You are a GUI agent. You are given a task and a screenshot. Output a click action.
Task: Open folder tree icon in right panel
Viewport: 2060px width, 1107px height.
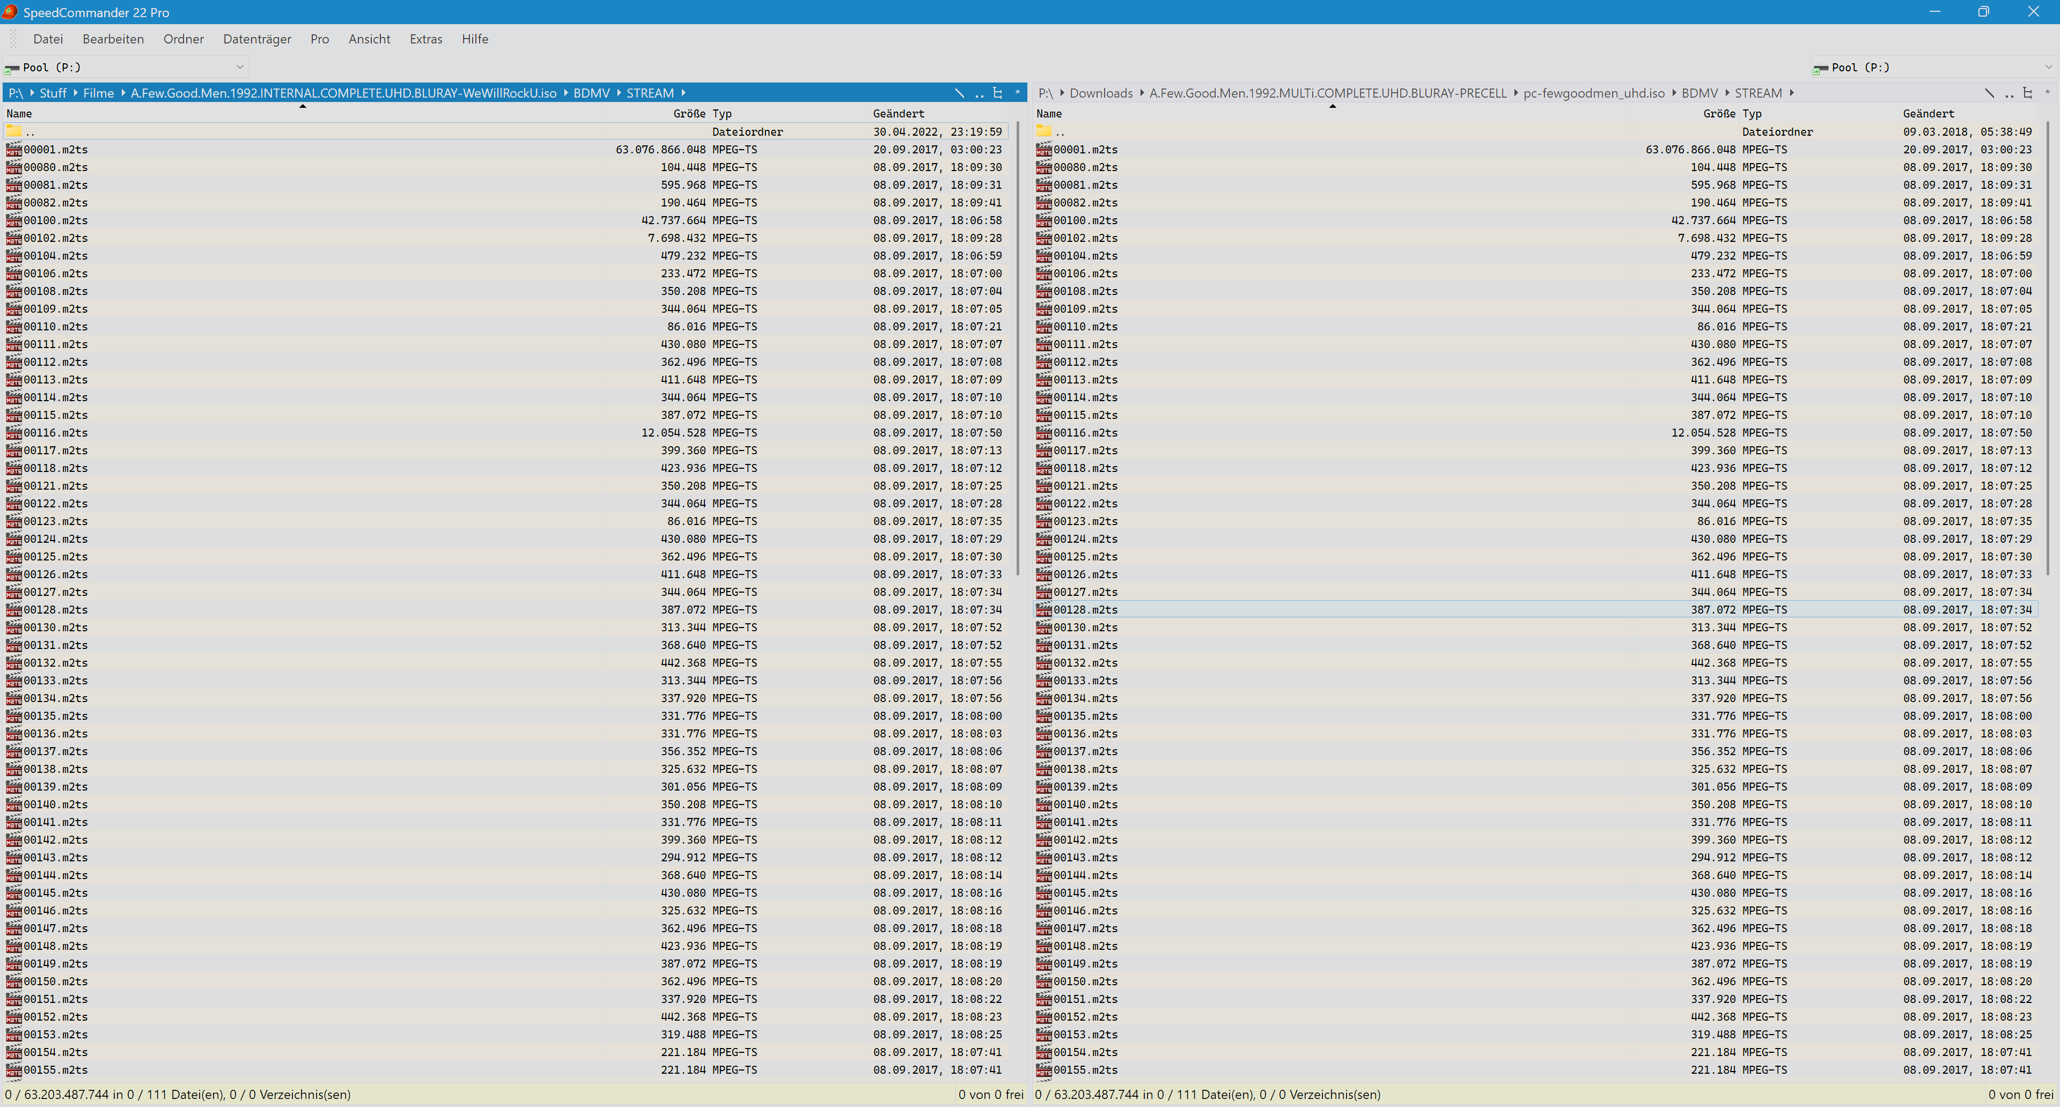pos(2027,93)
